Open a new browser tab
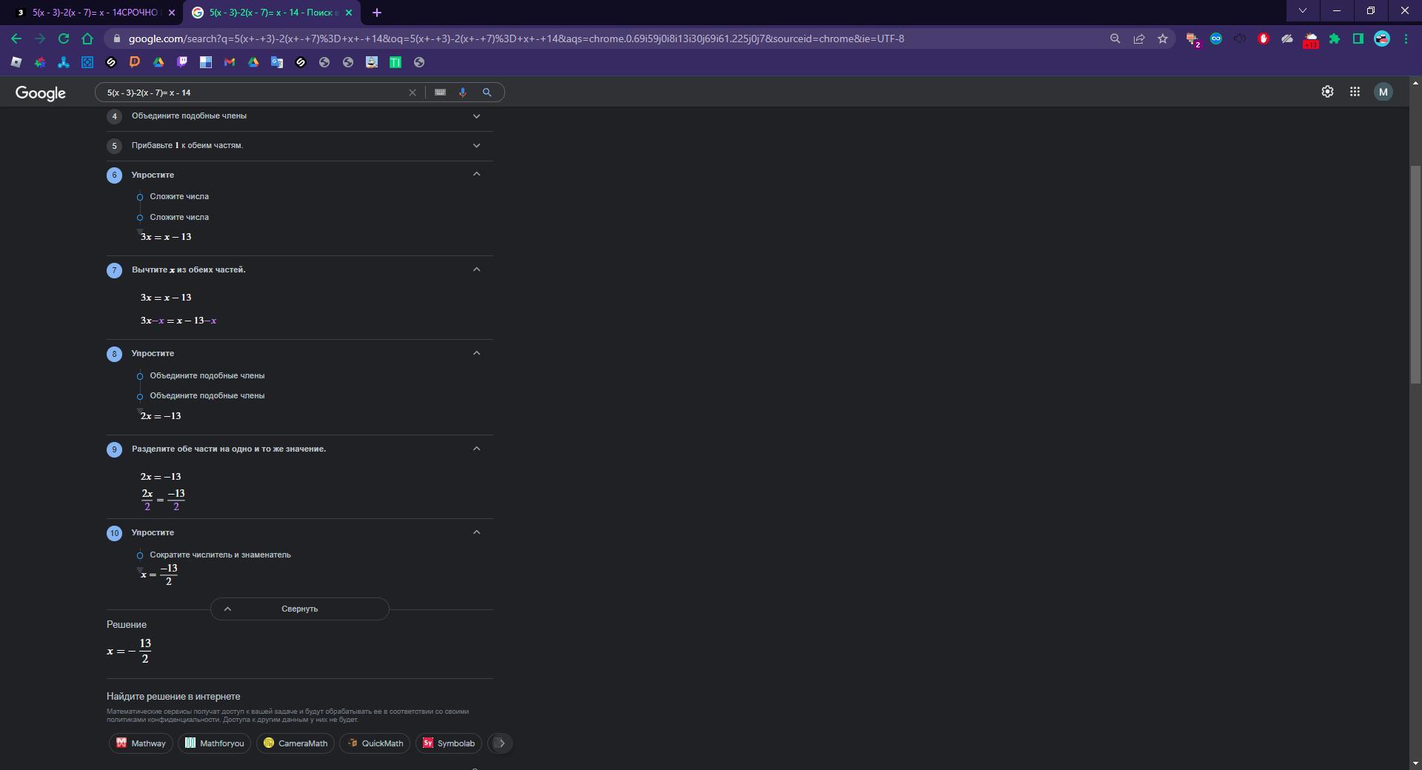The image size is (1422, 770). click(377, 13)
